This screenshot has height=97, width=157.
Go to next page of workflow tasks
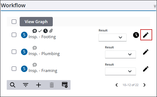click(x=144, y=85)
